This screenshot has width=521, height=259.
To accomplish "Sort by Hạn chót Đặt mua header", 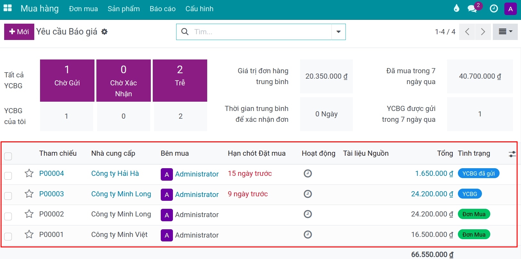I will pos(257,153).
